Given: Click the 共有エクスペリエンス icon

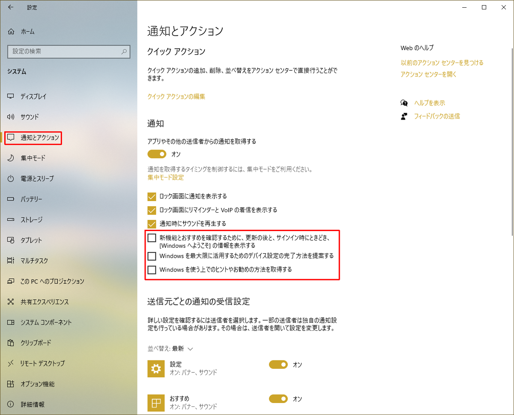Looking at the screenshot, I should (11, 302).
